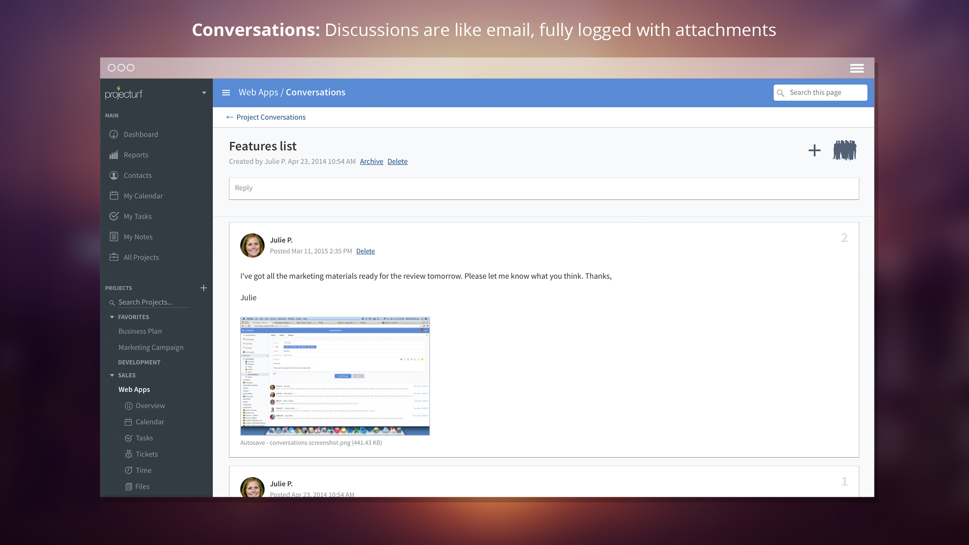Delete Julie's March 11 post
The image size is (969, 545).
[365, 251]
